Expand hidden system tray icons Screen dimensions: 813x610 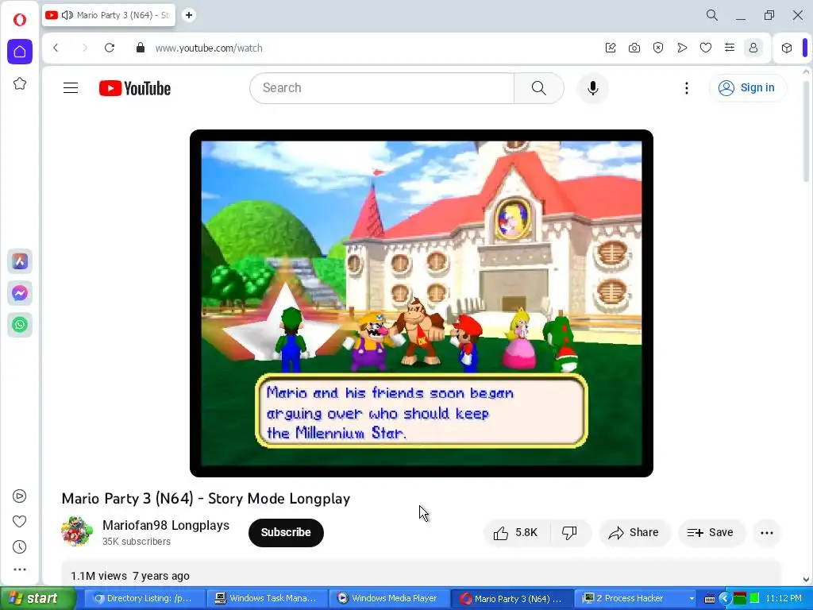pos(724,599)
